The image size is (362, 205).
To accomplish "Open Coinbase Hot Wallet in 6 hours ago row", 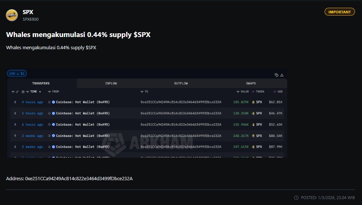I will click(x=83, y=124).
